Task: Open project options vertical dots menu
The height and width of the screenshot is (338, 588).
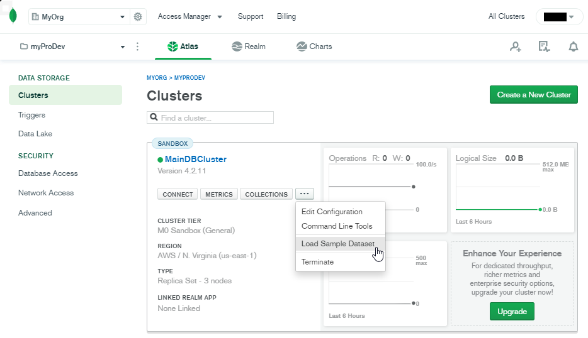Action: pyautogui.click(x=137, y=46)
